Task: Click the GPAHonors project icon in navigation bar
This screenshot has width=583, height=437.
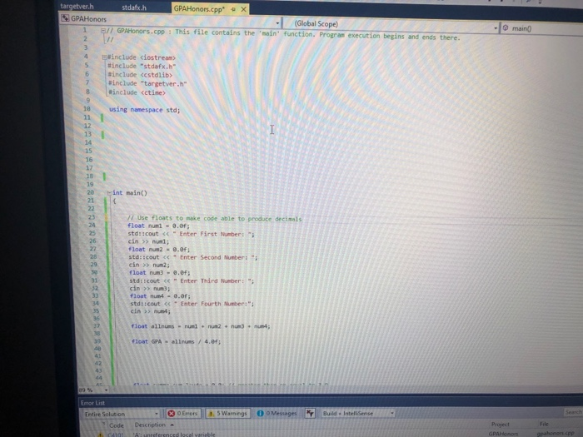Action: (65, 18)
